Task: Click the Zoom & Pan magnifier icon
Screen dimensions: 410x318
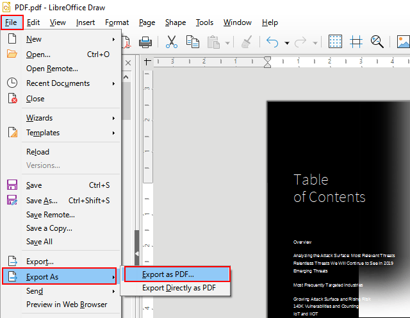Action: tap(377, 42)
